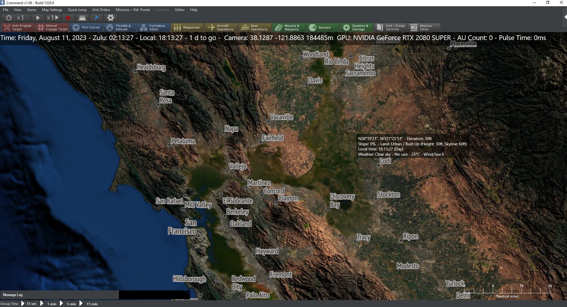Click the San Francisco label on the map
567x307 pixels.
coord(182,227)
